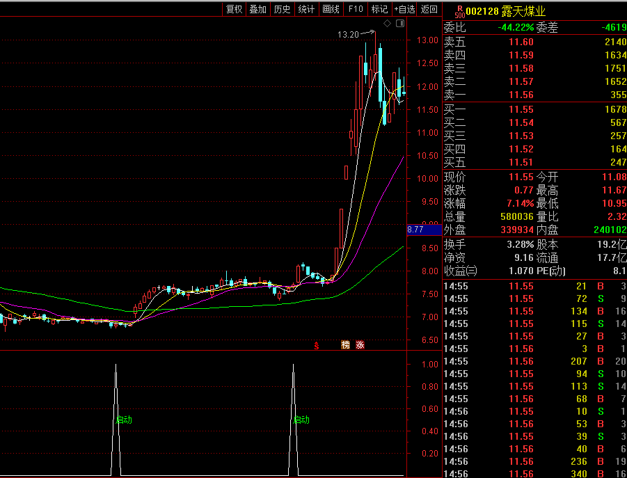Viewport: 627px width, 478px height.
Task: Click 现价 value 11.55
Action: coord(521,177)
